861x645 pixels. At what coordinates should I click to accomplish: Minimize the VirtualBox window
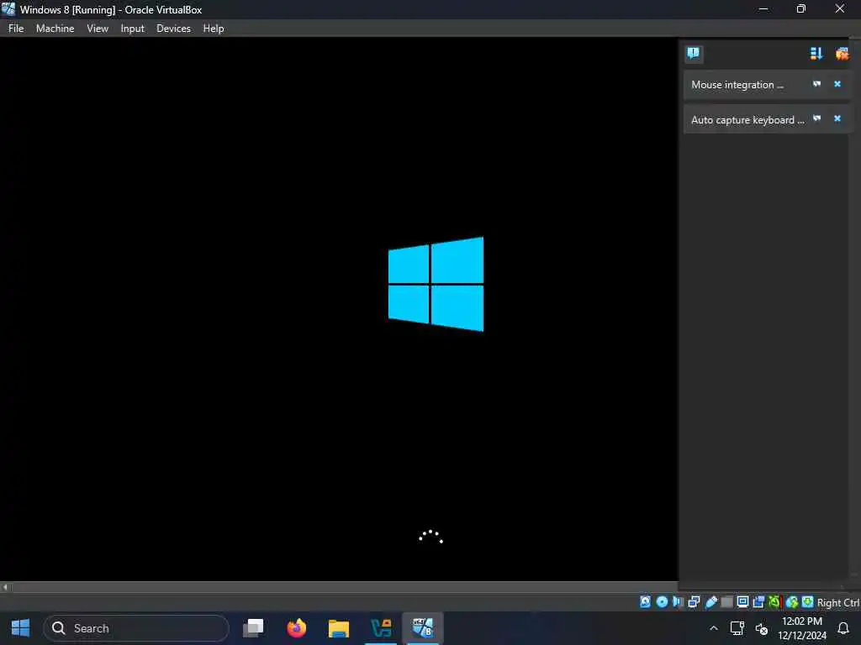coord(763,9)
